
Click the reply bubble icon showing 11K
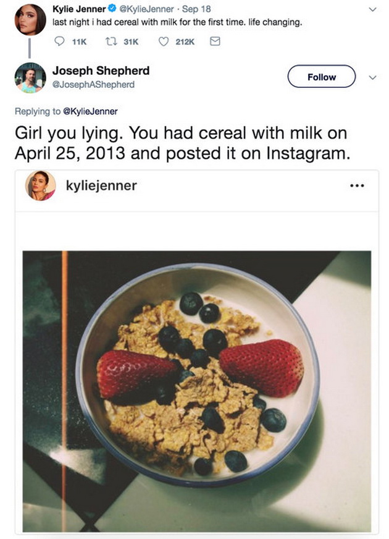click(x=60, y=41)
